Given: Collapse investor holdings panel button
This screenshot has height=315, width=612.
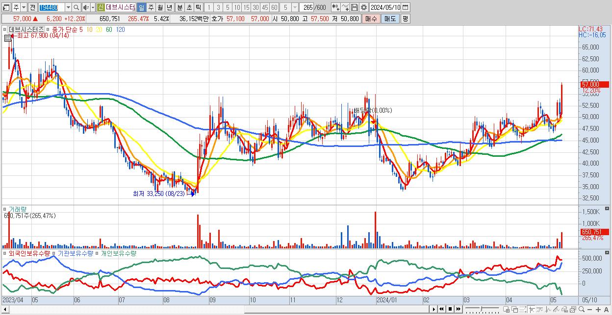Looking at the screenshot, I should [608, 253].
